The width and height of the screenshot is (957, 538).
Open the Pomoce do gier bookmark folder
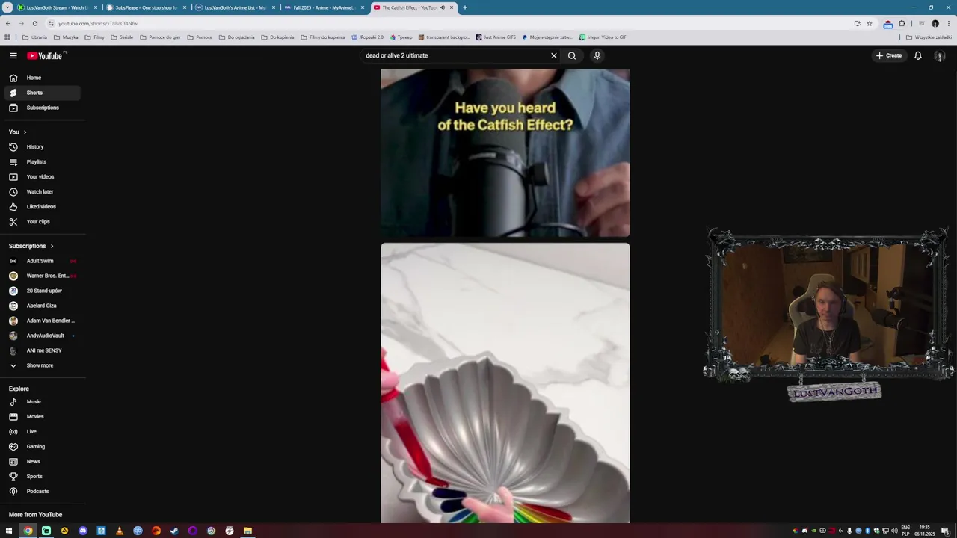pos(159,37)
